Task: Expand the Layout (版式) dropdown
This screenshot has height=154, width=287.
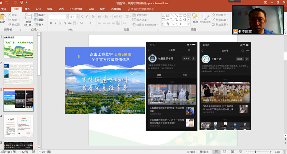Action: coord(41,15)
